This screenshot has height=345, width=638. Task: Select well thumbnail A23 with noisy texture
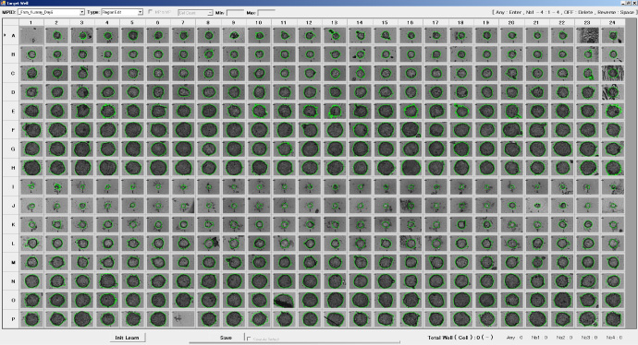[x=587, y=36]
